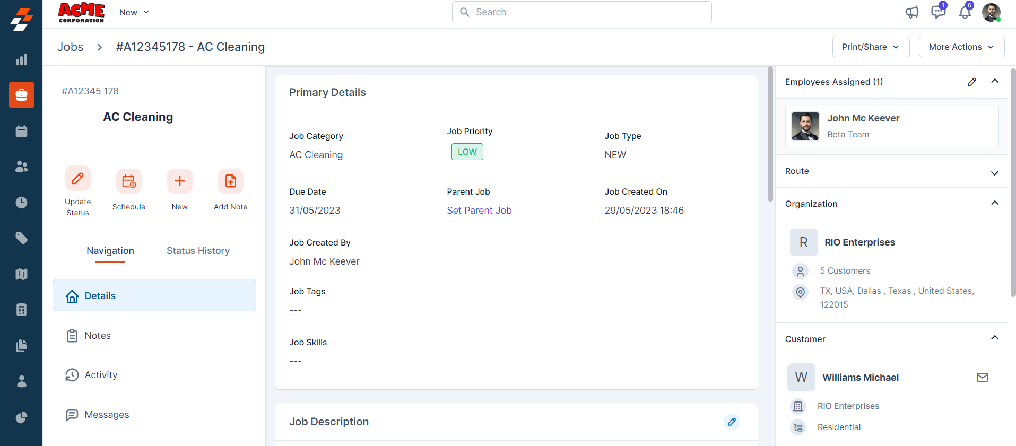Open the More Actions dropdown
Screen dimensions: 1016x446
pos(961,47)
